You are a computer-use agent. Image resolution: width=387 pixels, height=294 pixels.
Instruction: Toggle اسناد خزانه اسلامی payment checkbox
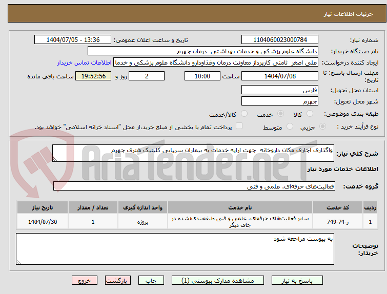(239, 126)
